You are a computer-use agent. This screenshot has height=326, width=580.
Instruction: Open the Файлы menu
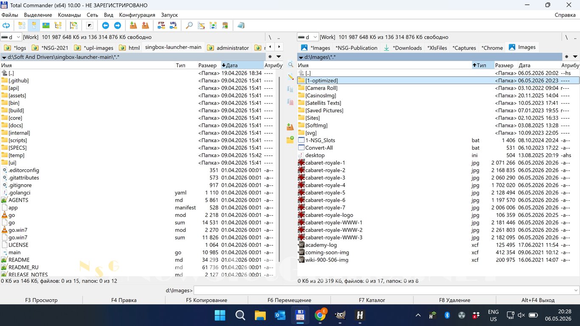point(10,15)
